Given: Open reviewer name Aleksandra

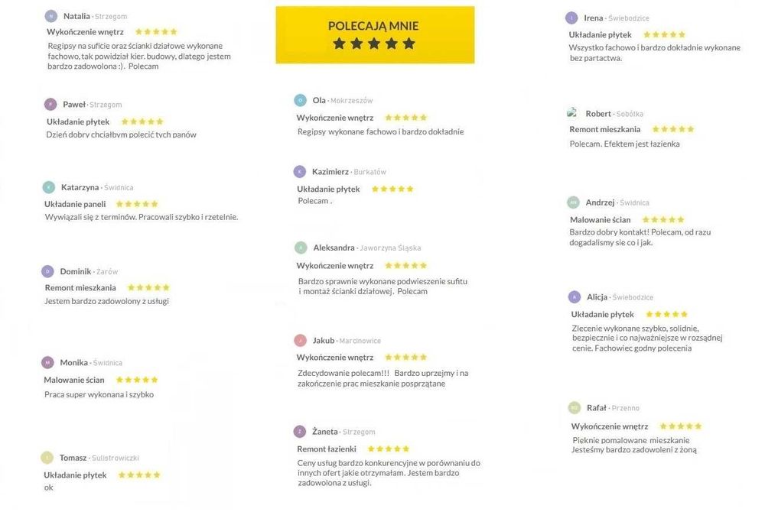Looking at the screenshot, I should 334,248.
